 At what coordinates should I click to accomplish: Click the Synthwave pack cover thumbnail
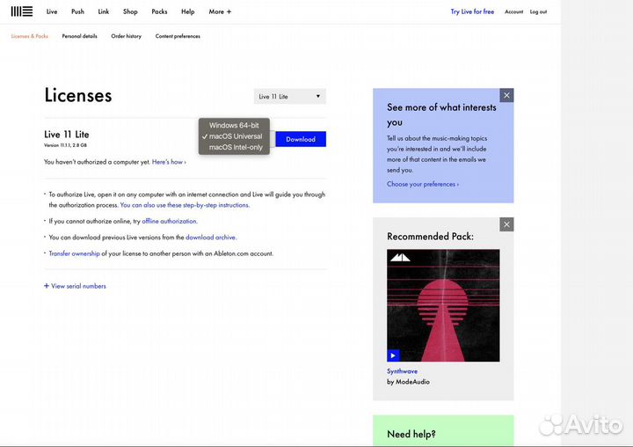(x=443, y=304)
